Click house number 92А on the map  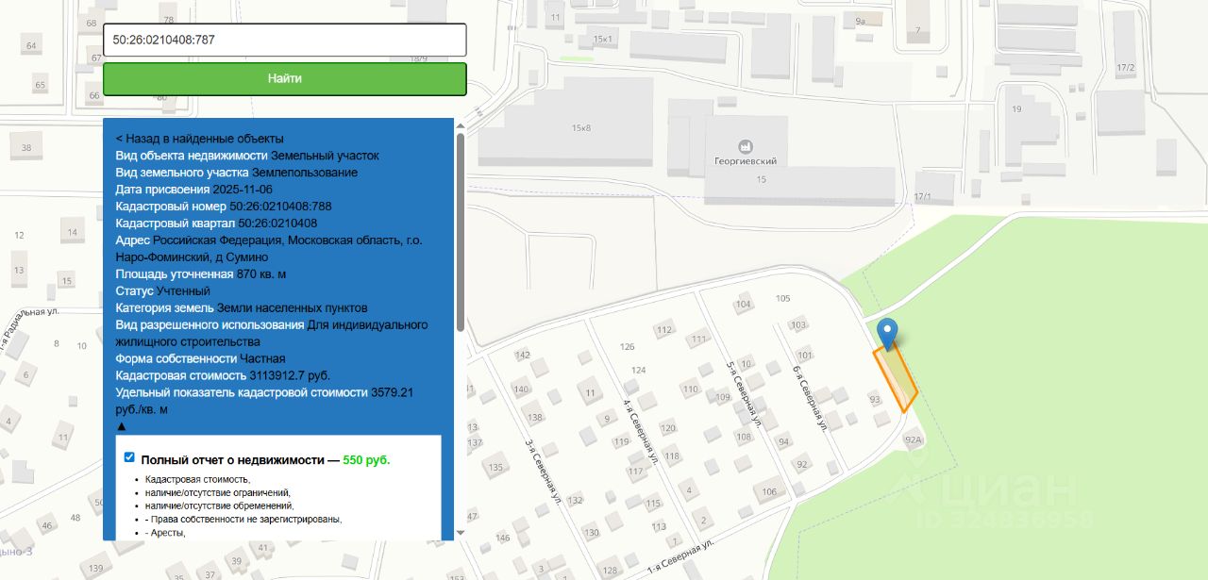click(x=913, y=440)
